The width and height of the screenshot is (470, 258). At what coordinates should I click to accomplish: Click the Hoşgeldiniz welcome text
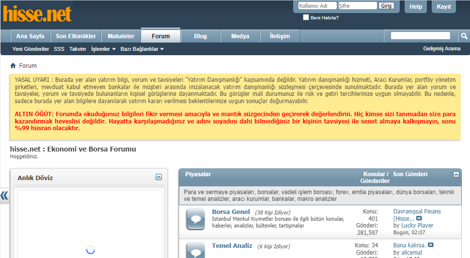click(24, 156)
